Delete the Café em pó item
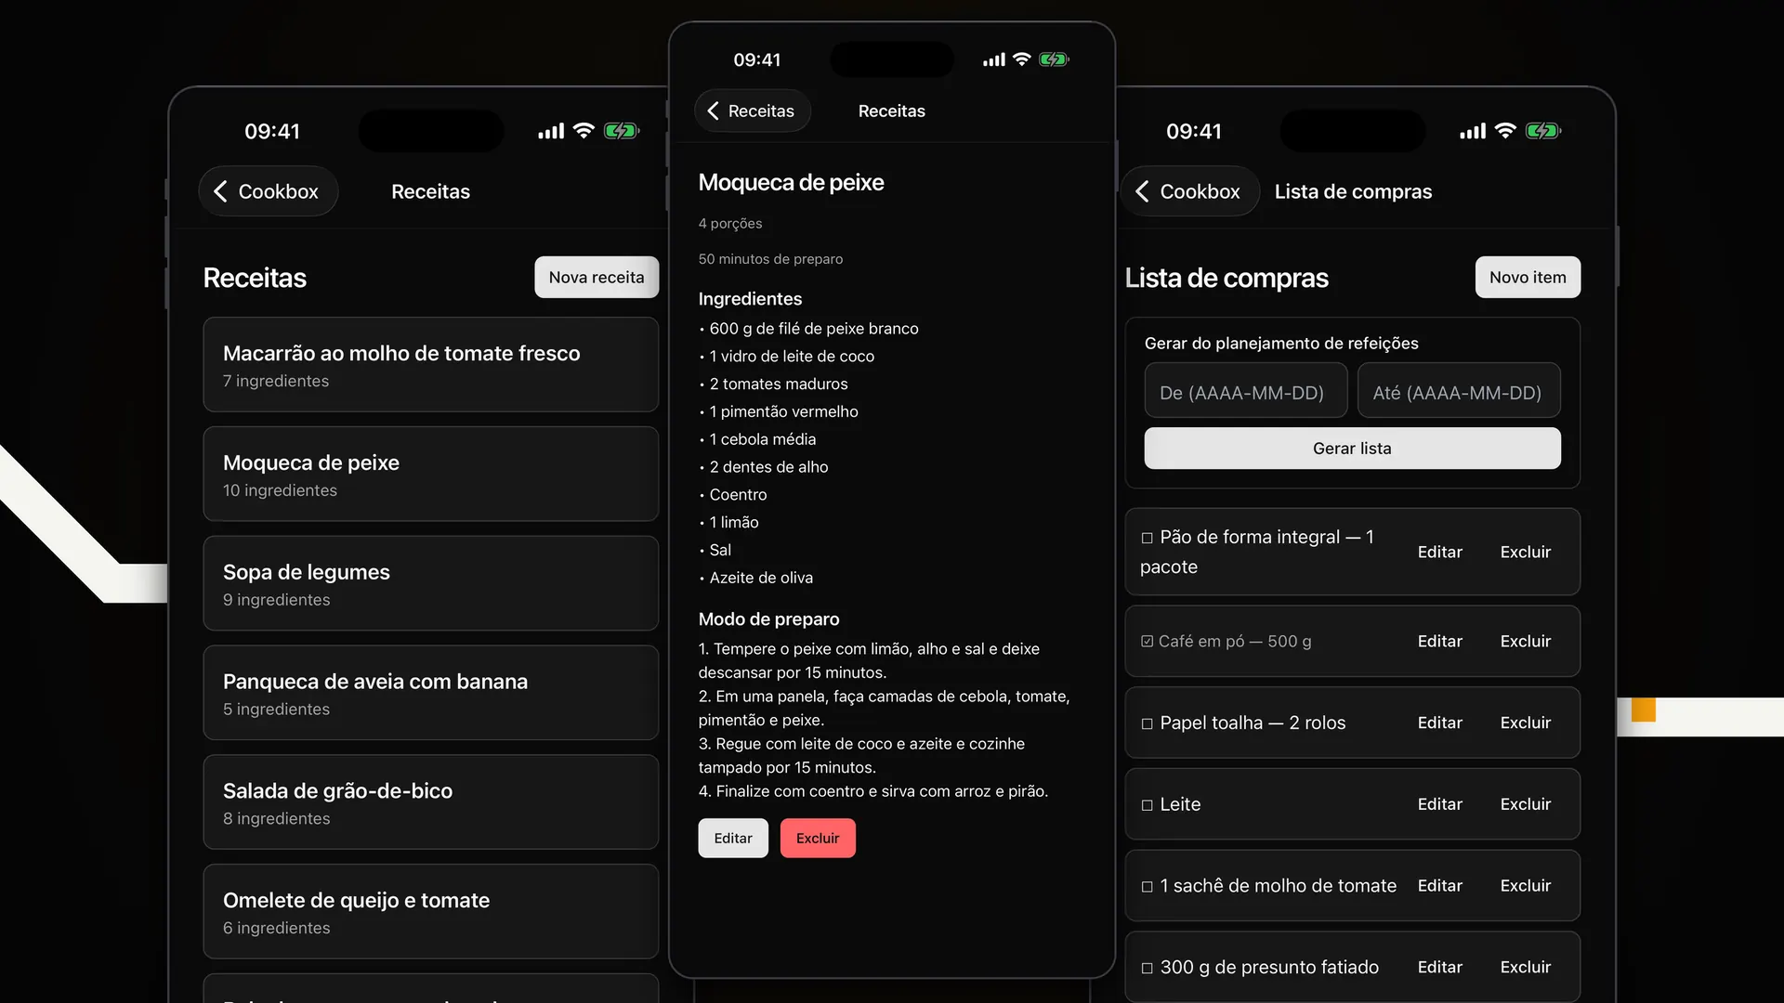Image resolution: width=1784 pixels, height=1003 pixels. (1525, 641)
